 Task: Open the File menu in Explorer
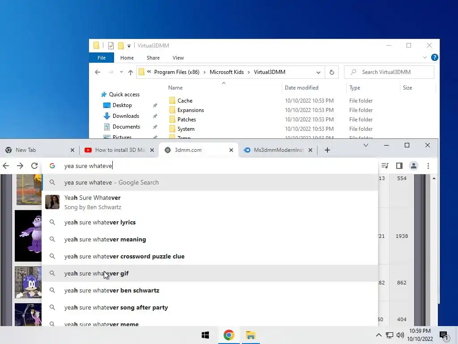pos(102,58)
